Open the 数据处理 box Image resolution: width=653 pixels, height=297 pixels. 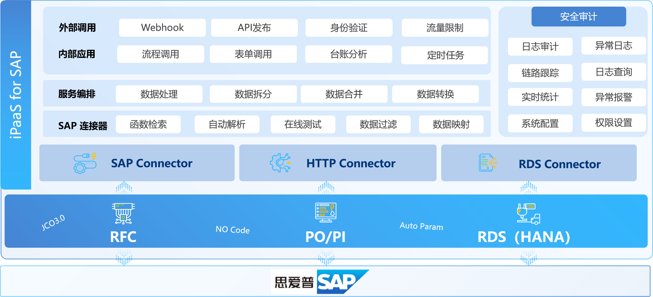(x=159, y=94)
